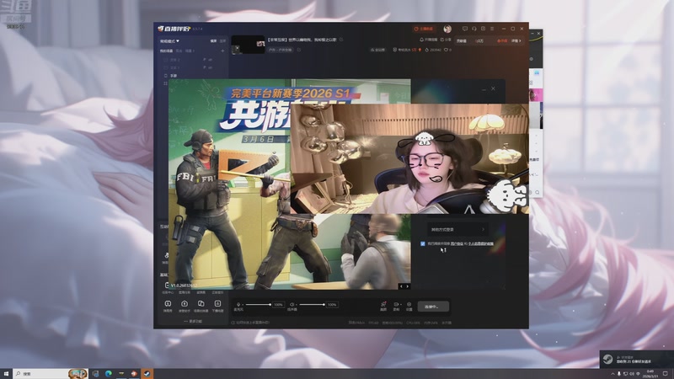This screenshot has width=674, height=379.
Task: Add a new scene source with plus
Action: tap(222, 51)
